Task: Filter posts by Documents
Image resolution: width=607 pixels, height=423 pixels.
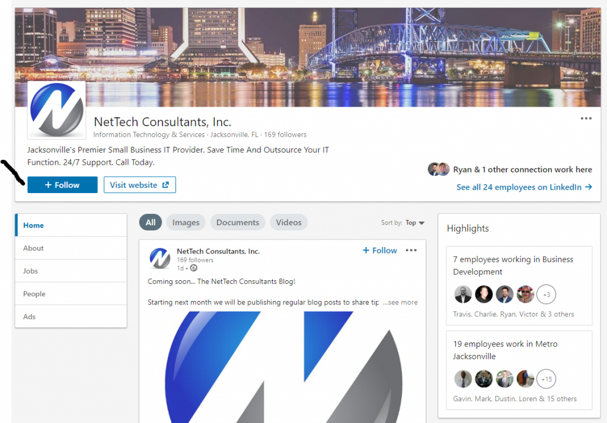Action: 238,223
